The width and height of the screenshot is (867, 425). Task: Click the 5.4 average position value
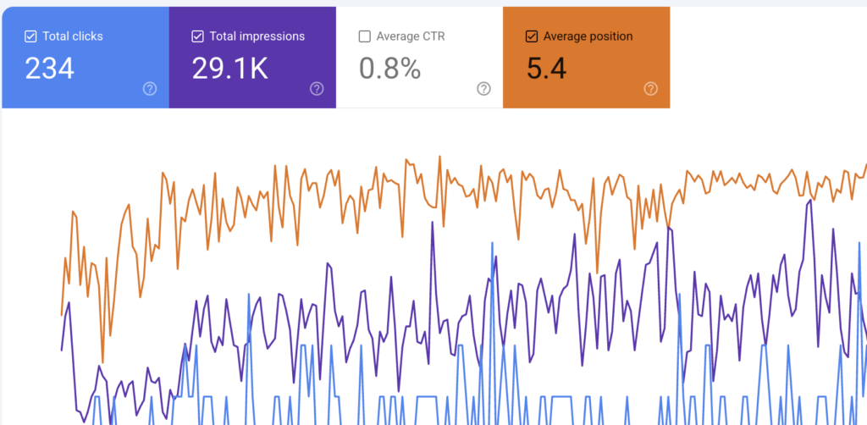pos(546,69)
